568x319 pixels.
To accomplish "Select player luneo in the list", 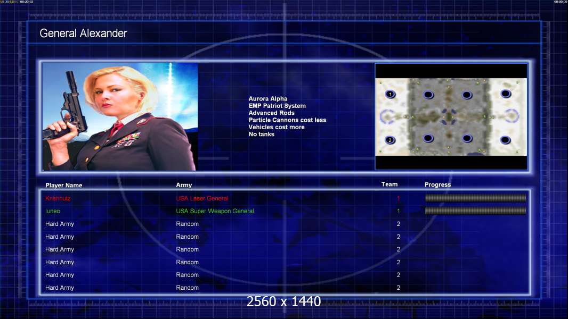I will (53, 211).
